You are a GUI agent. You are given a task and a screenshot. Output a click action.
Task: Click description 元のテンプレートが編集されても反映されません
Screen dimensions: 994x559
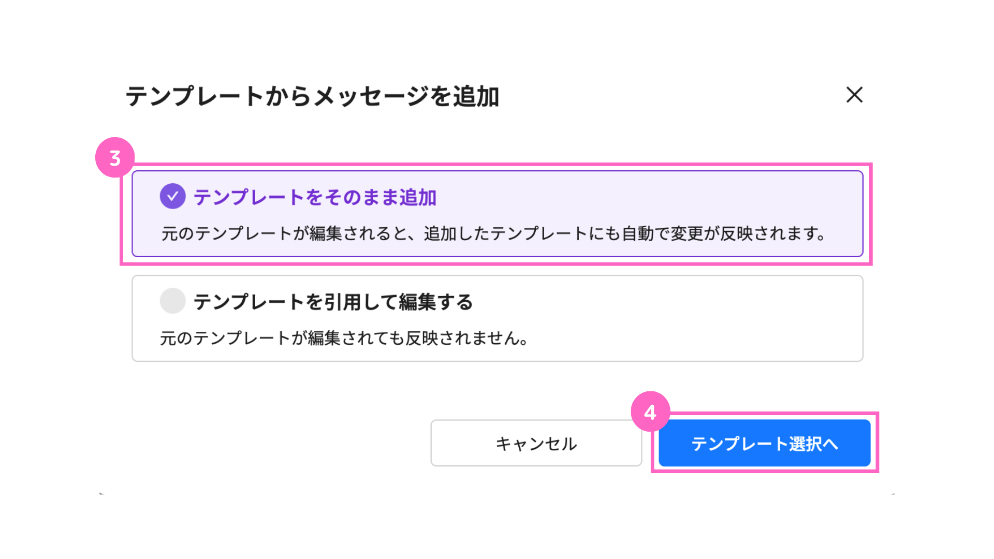344,338
